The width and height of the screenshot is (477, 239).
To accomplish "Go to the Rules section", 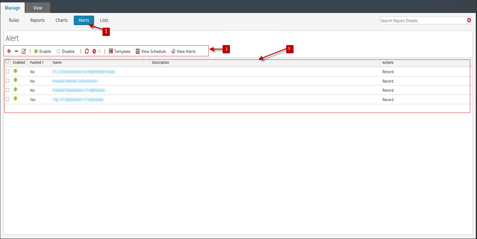I will pyautogui.click(x=14, y=20).
